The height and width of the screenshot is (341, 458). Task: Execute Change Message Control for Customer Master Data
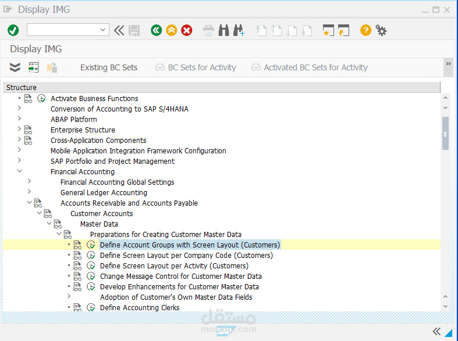[91, 277]
